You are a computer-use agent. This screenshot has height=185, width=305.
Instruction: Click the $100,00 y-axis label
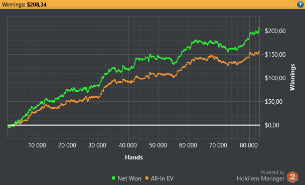coord(275,78)
